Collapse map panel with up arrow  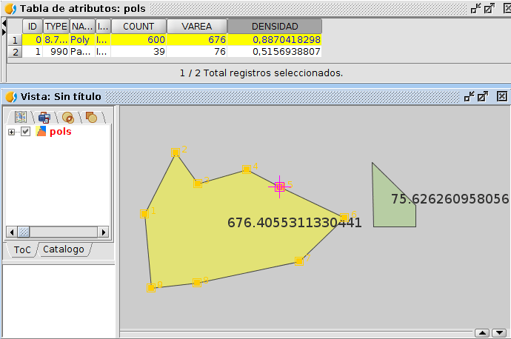point(481,333)
